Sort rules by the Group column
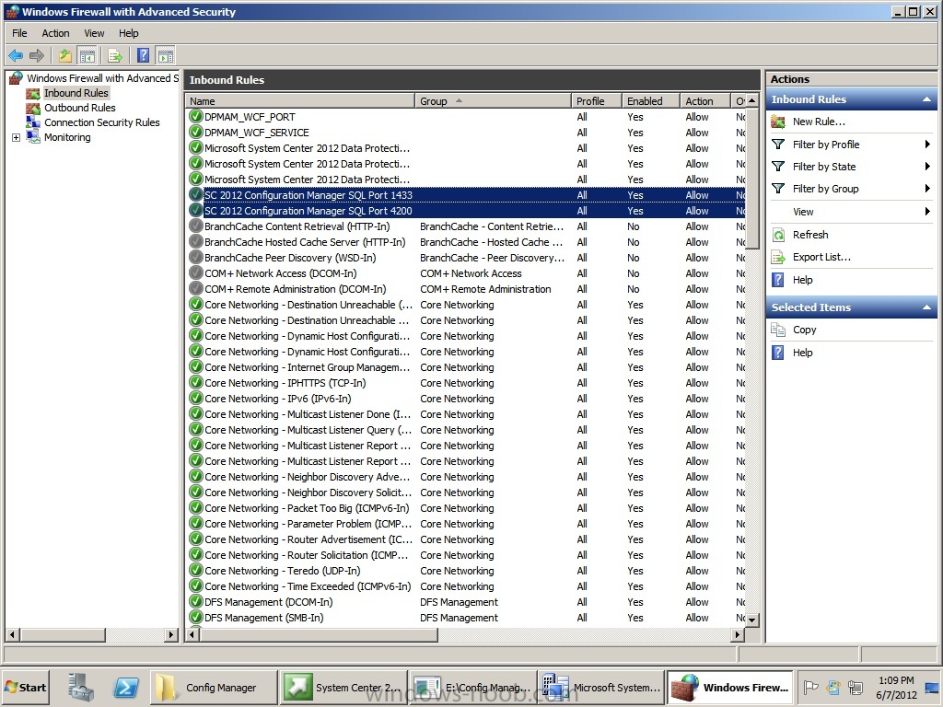 [x=493, y=101]
